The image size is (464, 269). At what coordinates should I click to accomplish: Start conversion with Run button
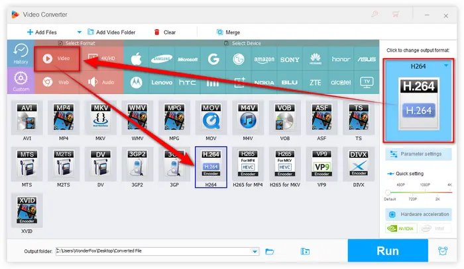388,250
